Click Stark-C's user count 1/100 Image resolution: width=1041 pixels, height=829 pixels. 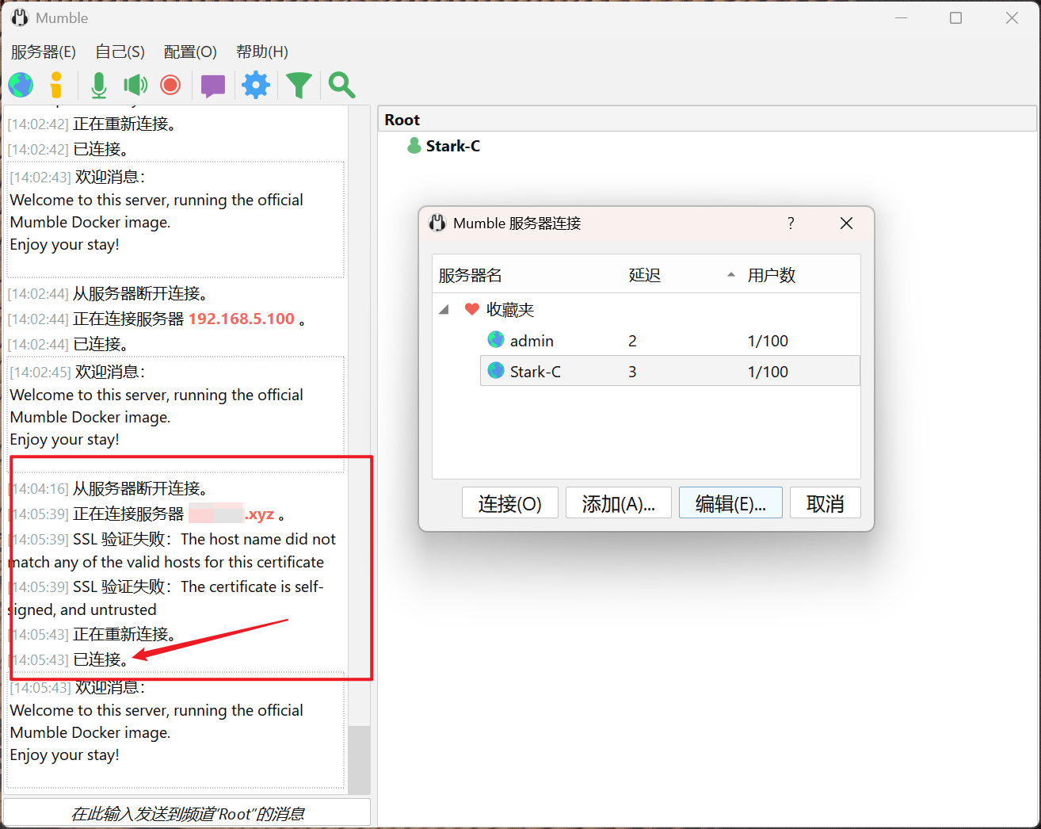pos(768,372)
